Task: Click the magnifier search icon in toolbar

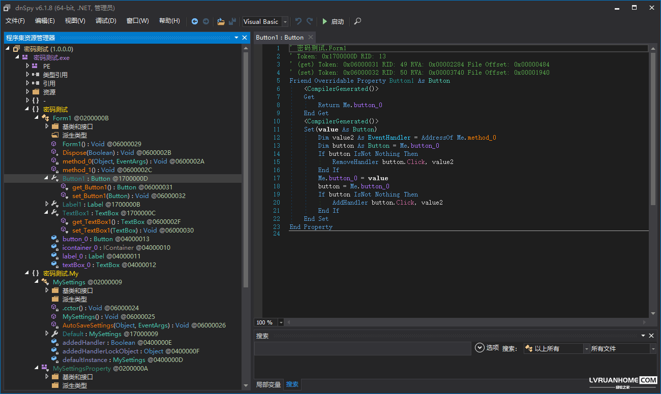Action: pyautogui.click(x=358, y=21)
